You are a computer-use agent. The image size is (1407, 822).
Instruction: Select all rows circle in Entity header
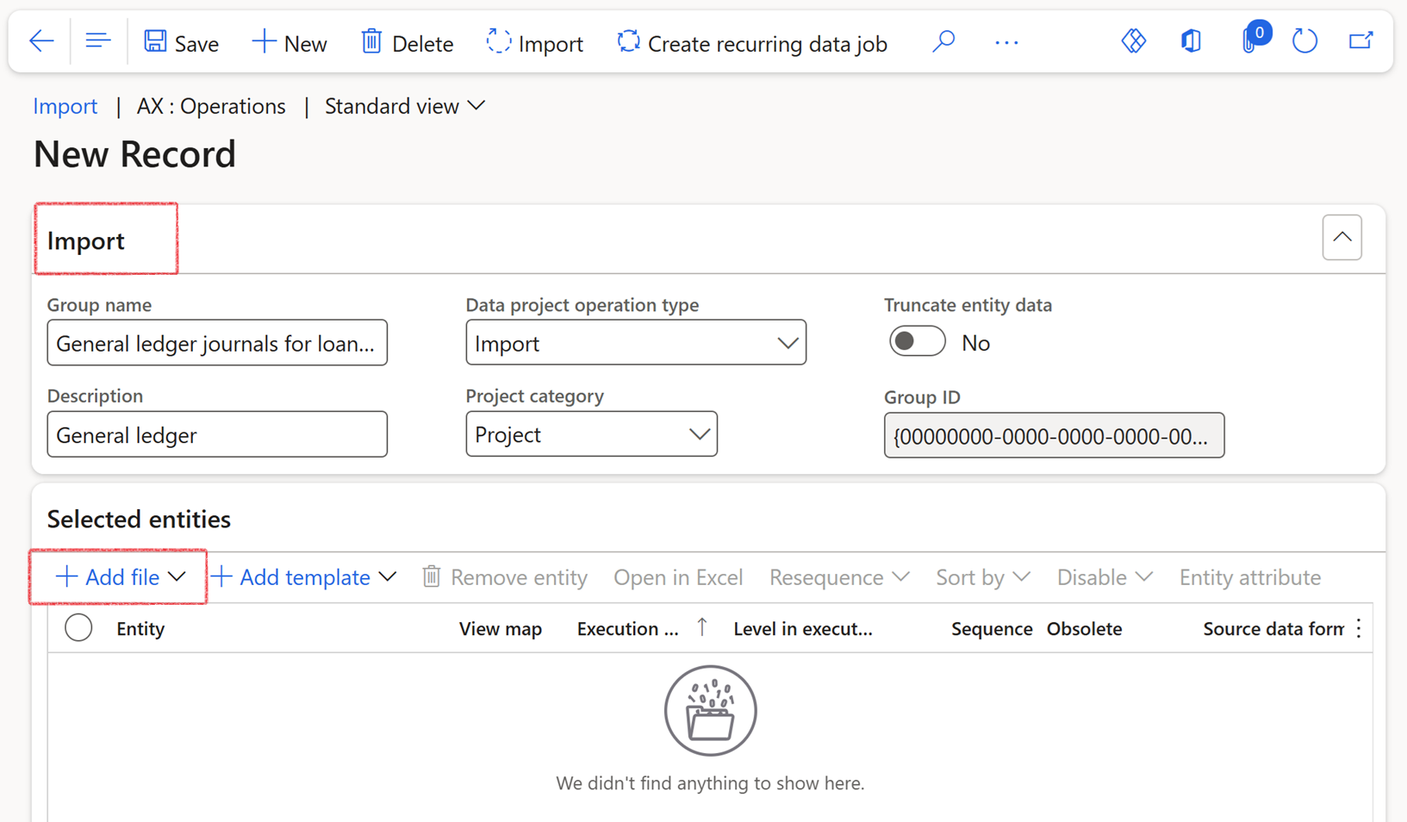tap(78, 628)
